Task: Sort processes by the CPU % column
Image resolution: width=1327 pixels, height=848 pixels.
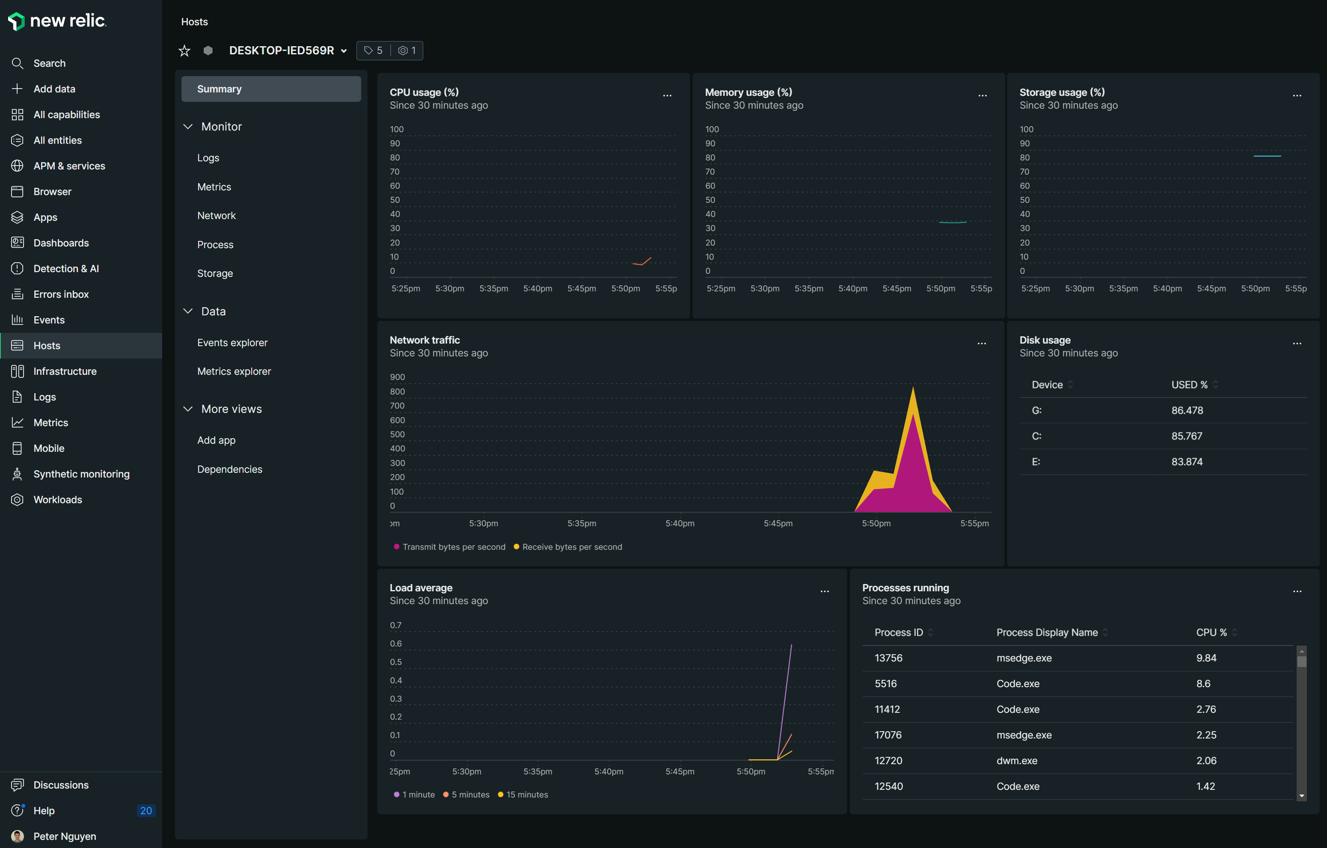Action: [1211, 632]
